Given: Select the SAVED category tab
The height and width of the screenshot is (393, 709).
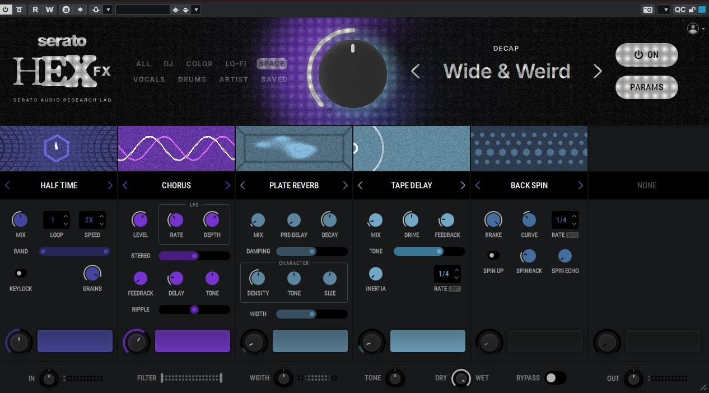Looking at the screenshot, I should [274, 79].
